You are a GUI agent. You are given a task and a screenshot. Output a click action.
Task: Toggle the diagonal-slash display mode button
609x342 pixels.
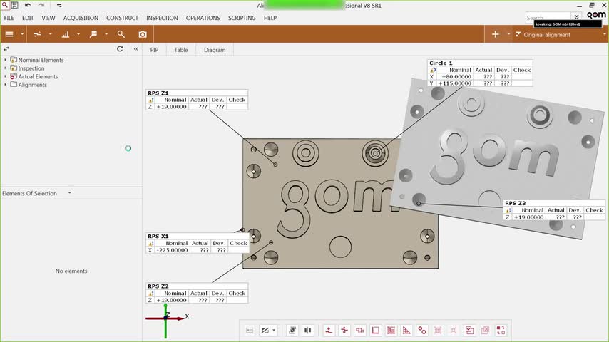(x=265, y=331)
